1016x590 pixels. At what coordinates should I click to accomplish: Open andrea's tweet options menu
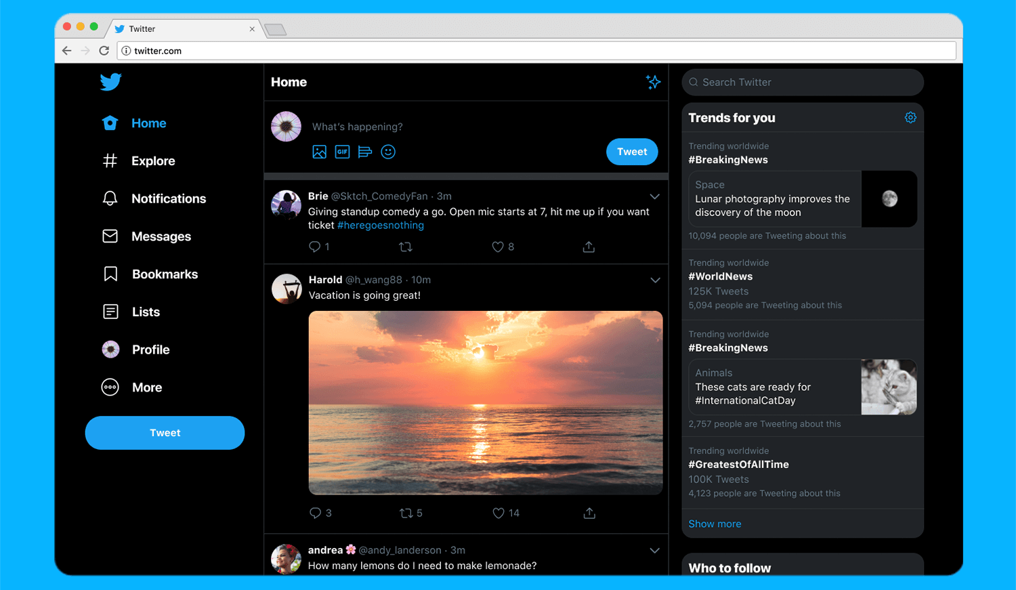coord(655,551)
